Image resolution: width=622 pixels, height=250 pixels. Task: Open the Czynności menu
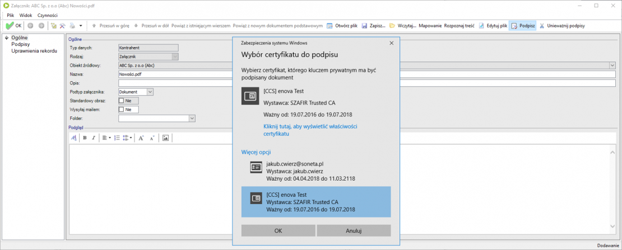[x=47, y=15]
